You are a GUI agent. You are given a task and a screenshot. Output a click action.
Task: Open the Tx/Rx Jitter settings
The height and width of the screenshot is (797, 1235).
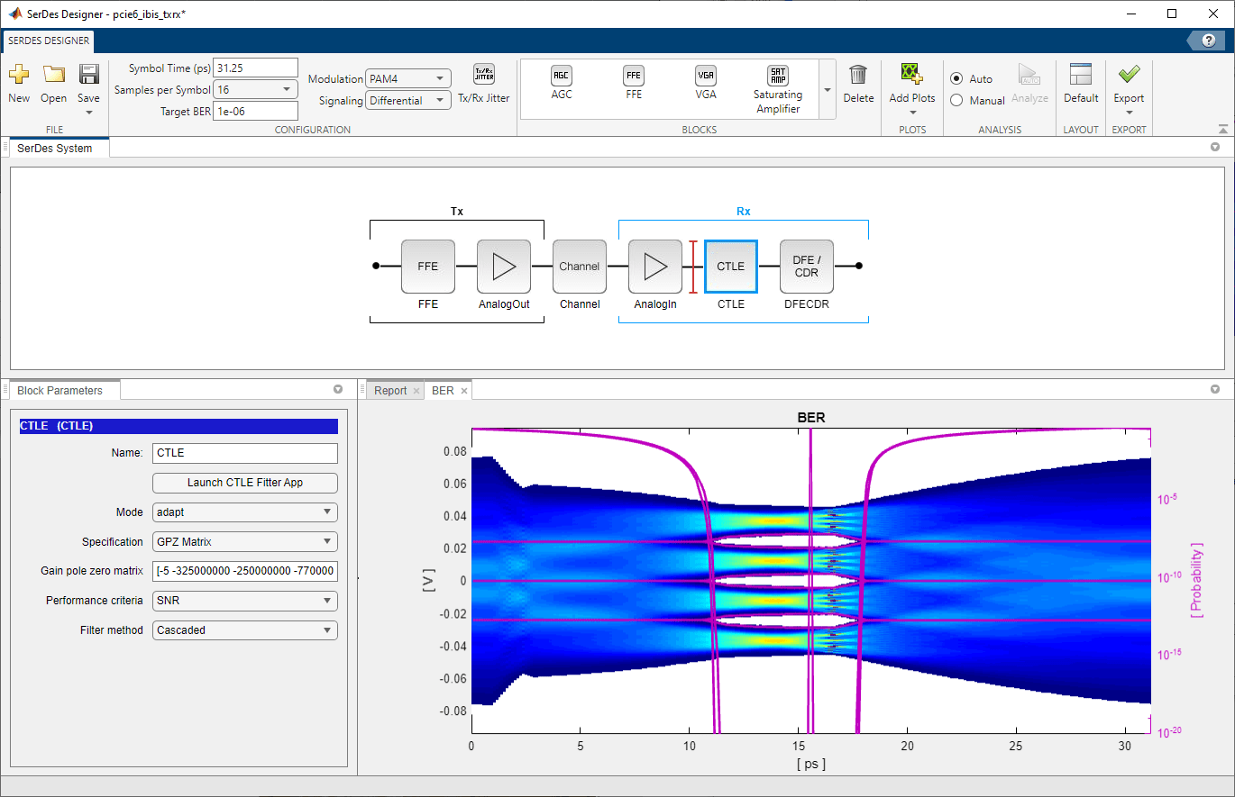(x=484, y=85)
